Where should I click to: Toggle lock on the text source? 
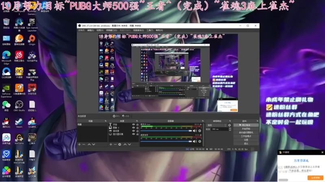pyautogui.click(x=137, y=125)
